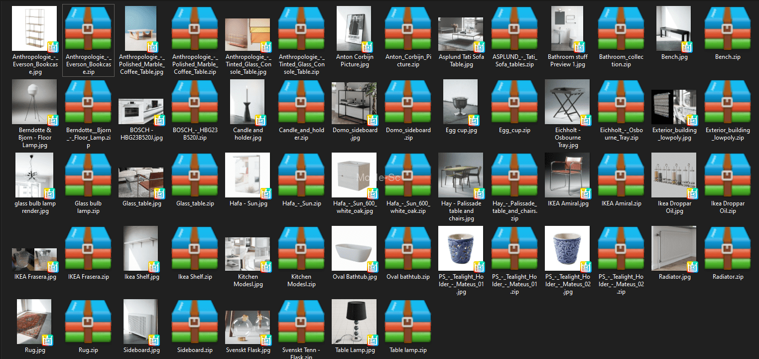The image size is (759, 359).
Task: Select the Rug.zip archive file
Action: click(x=88, y=322)
